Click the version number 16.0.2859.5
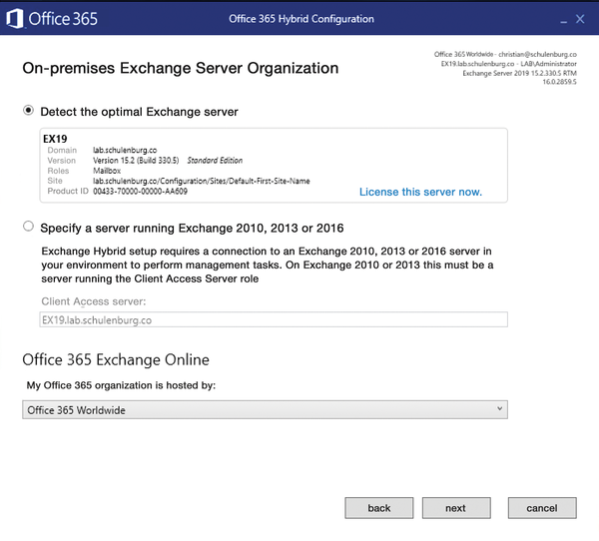Viewport: 599px width, 541px height. coord(560,82)
